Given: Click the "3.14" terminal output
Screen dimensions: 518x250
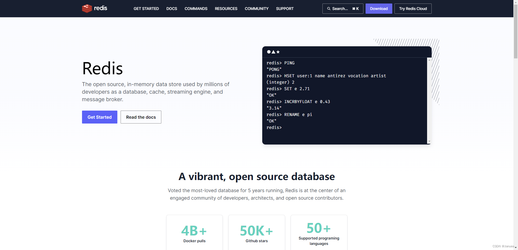Looking at the screenshot, I should pos(274,108).
